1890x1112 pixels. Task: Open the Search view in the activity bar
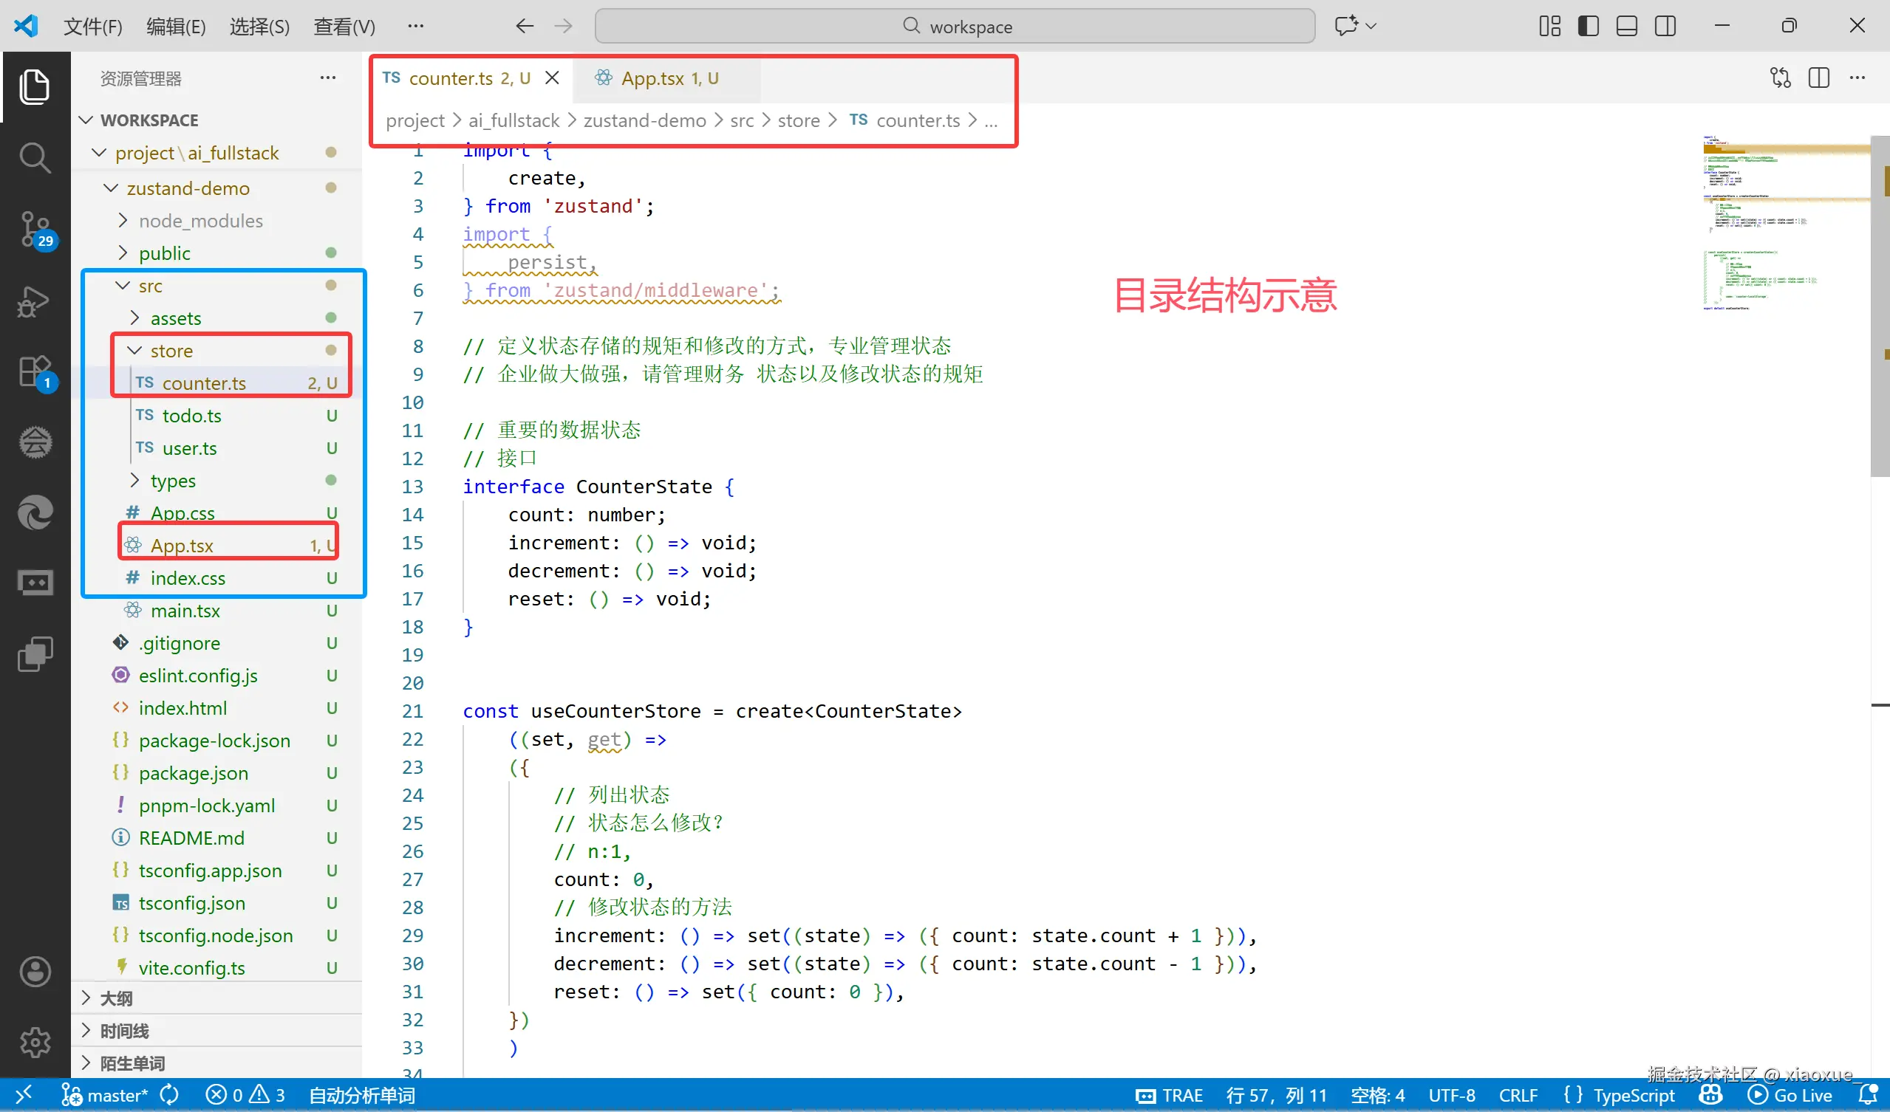(x=35, y=157)
